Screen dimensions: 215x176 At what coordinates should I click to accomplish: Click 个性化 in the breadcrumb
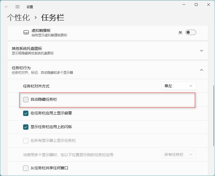[x=18, y=17]
